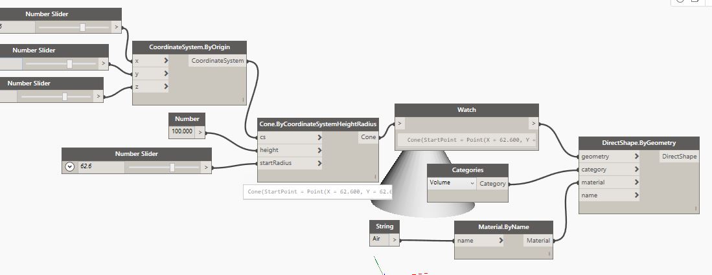Select the Watch node title bar

466,110
